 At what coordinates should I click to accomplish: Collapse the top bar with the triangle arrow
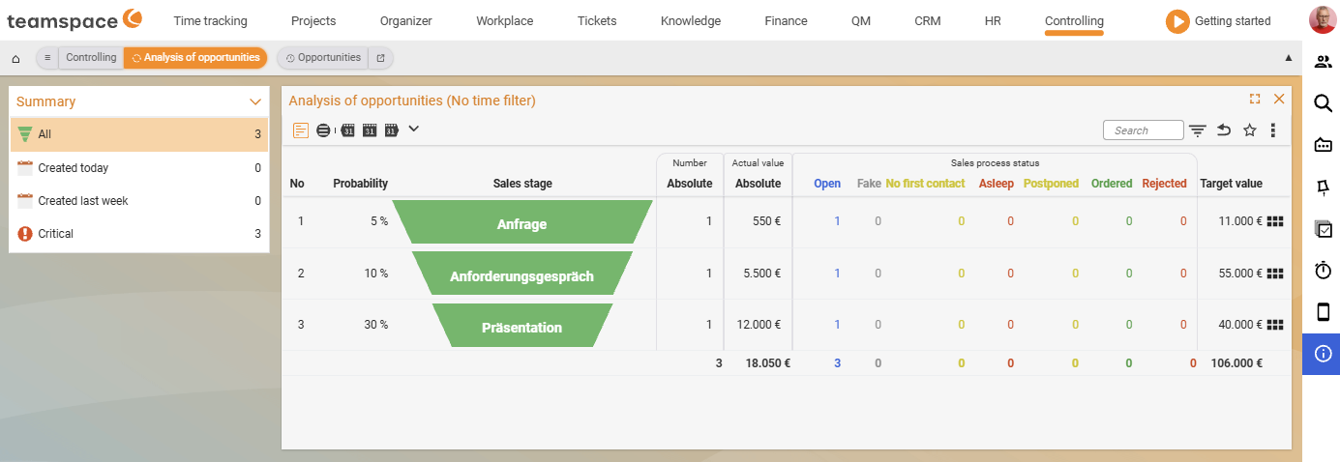coord(1288,58)
